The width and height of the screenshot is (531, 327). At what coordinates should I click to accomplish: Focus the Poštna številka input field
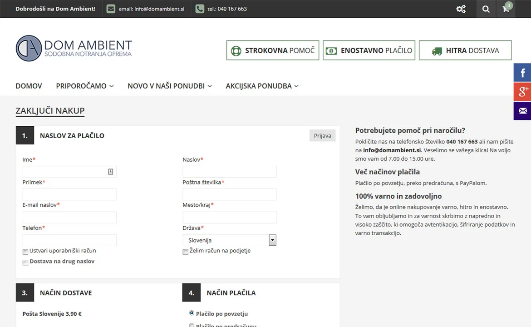tap(229, 194)
